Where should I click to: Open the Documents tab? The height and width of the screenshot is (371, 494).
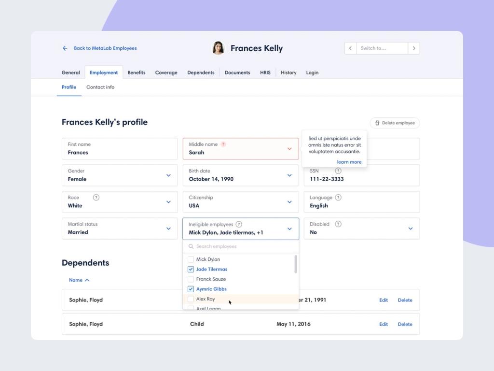coord(237,72)
